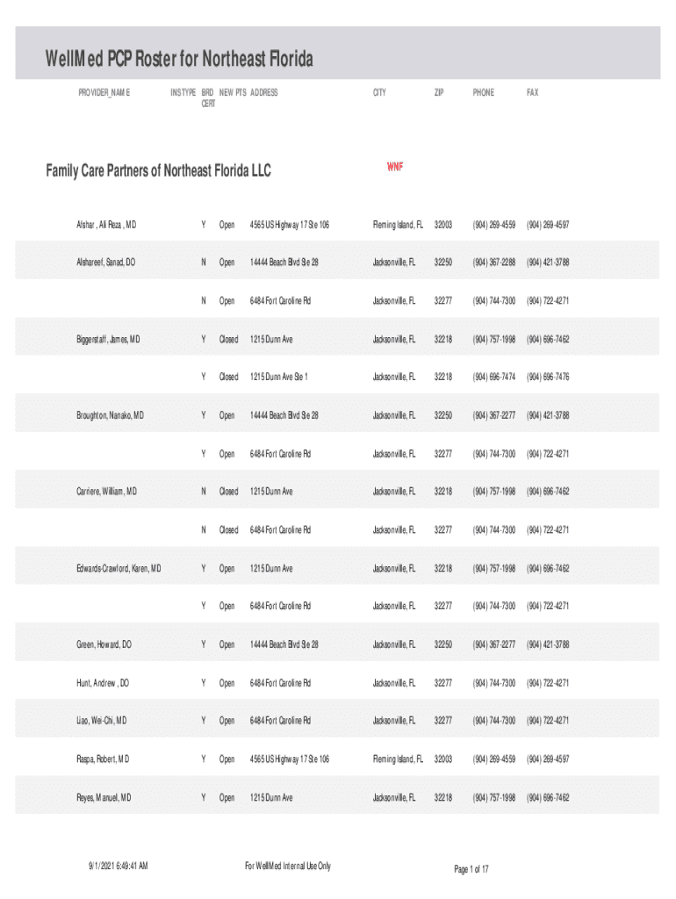Select the Hunt, Andrew, DO row
Screen dimensions: 676x899
pos(103,683)
